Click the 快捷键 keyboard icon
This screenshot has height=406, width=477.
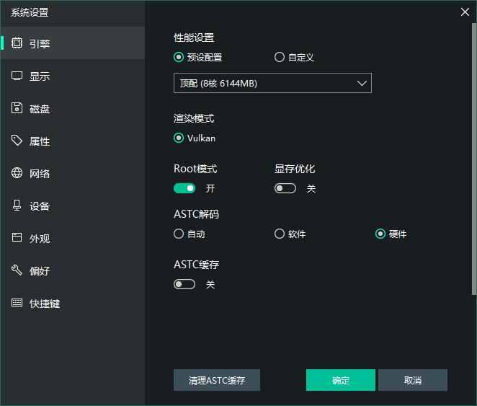point(17,303)
